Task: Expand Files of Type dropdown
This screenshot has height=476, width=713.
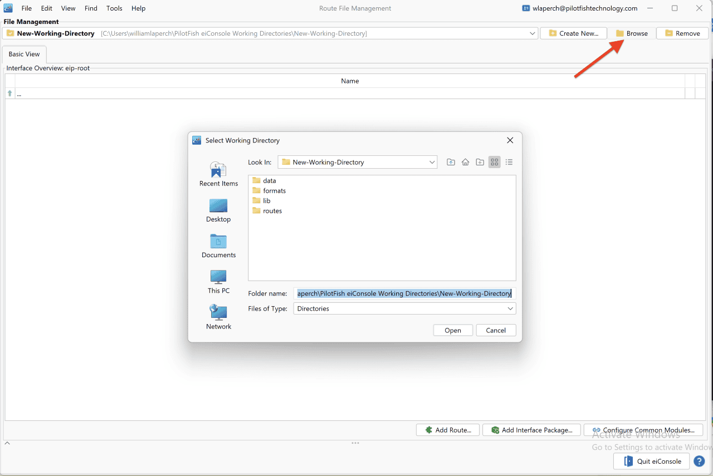Action: click(510, 308)
